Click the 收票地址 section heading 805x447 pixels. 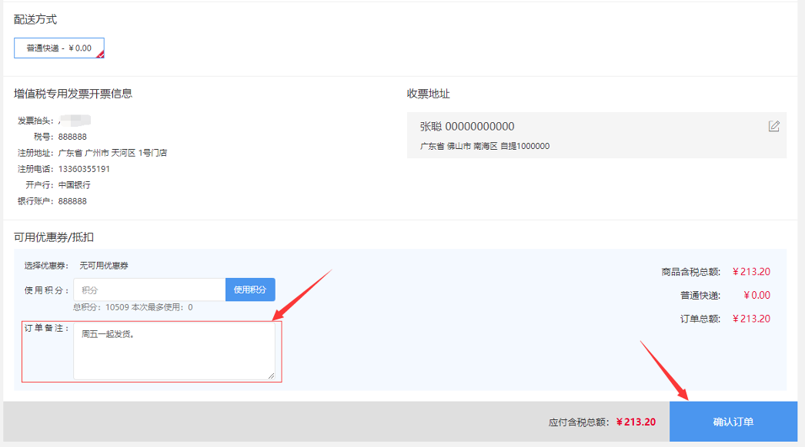click(428, 94)
